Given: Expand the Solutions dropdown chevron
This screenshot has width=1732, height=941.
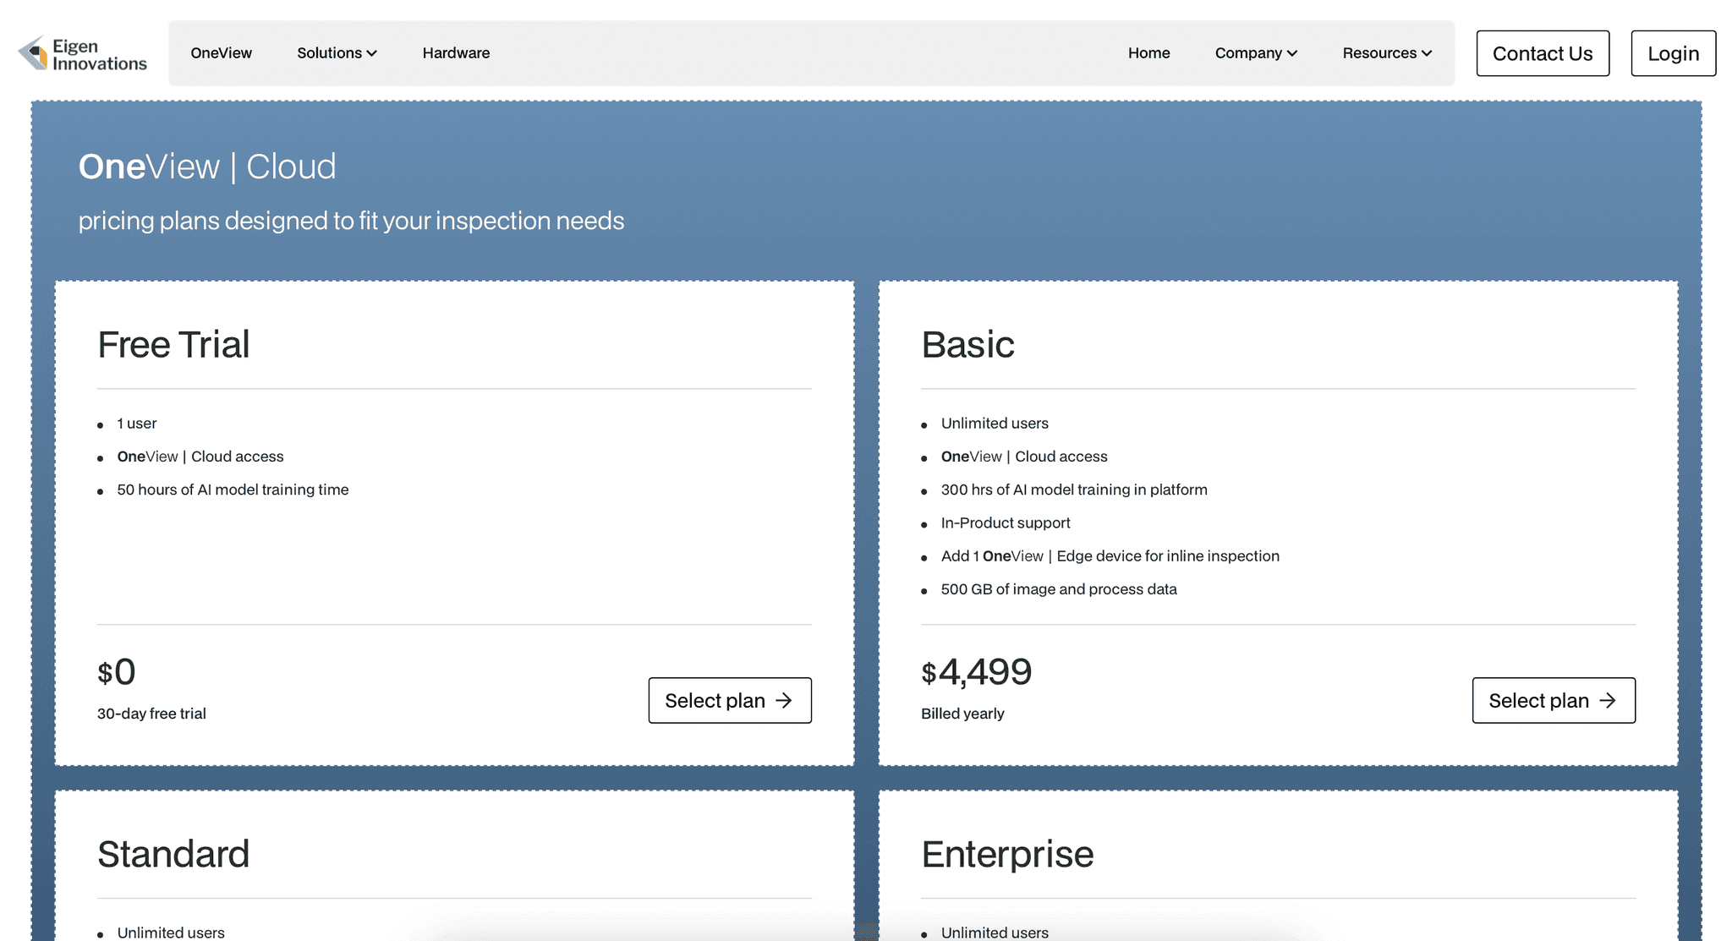Looking at the screenshot, I should 372,53.
